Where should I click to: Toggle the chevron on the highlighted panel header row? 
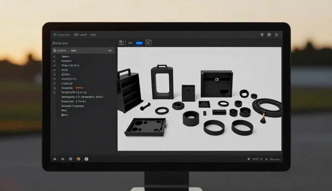pos(110,51)
